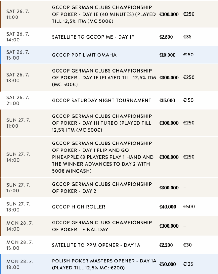The width and height of the screenshot is (218, 274).
Task: Open GCCOP Saturday Night Tournament details
Action: coord(102,101)
